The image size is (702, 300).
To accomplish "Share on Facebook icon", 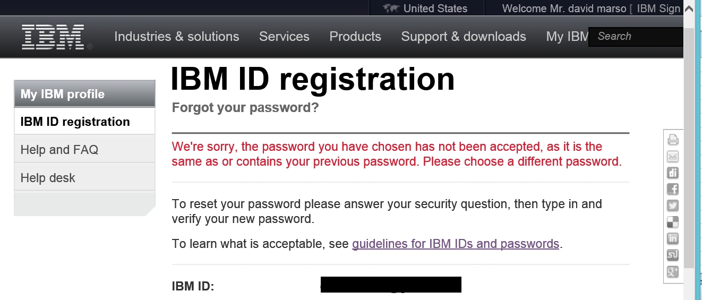I will coord(673,189).
